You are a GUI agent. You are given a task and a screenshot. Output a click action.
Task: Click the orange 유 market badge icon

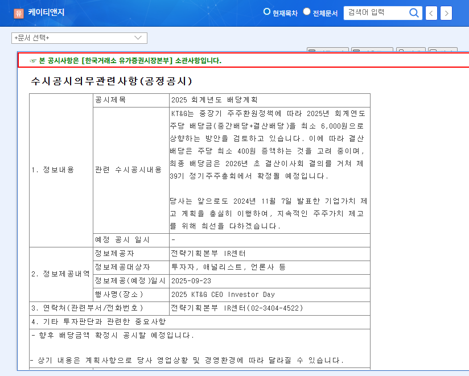(x=19, y=13)
